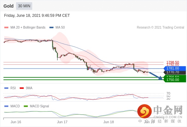Click the 30 MIN timeframe button

pos(24,6)
